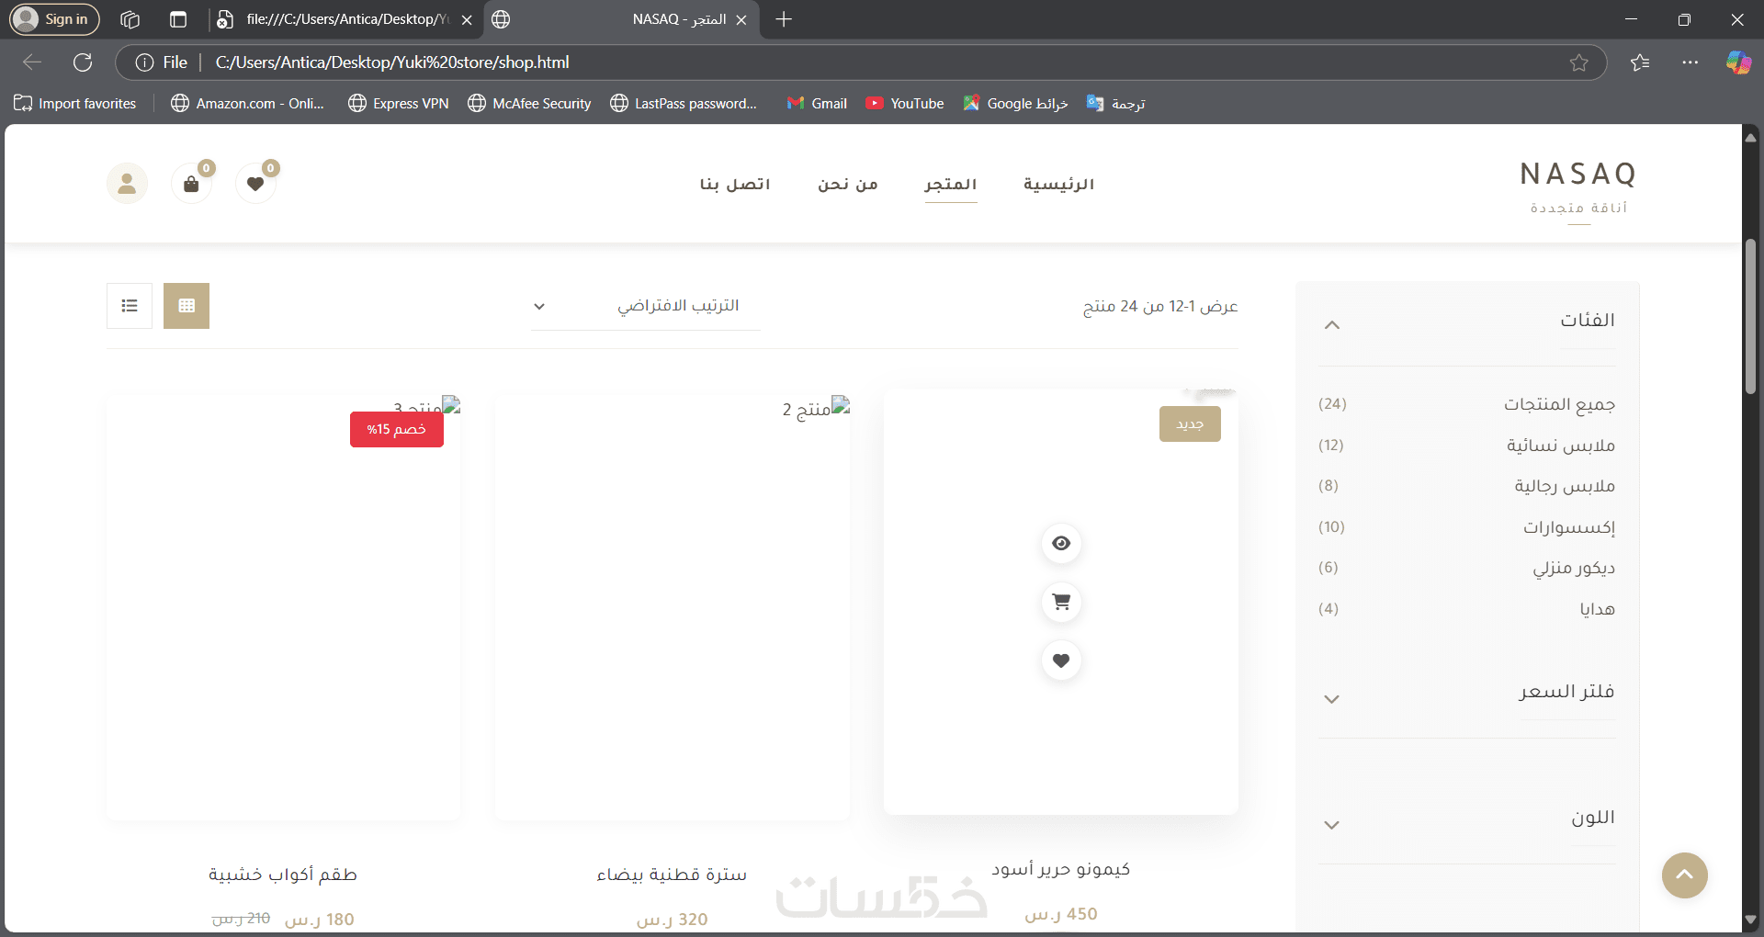This screenshot has width=1764, height=937.
Task: Add black silk kimono to cart
Action: [x=1061, y=602]
